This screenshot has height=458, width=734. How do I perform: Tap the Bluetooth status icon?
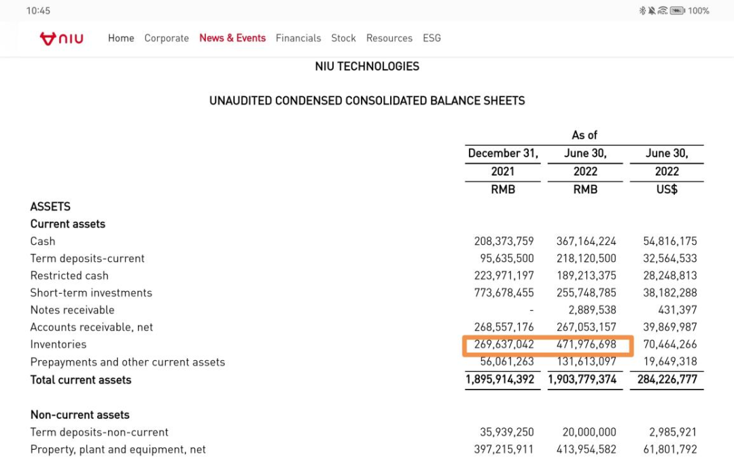[x=642, y=11]
